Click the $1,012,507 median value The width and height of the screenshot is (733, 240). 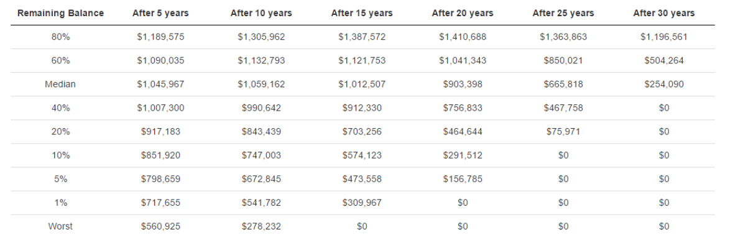point(362,85)
